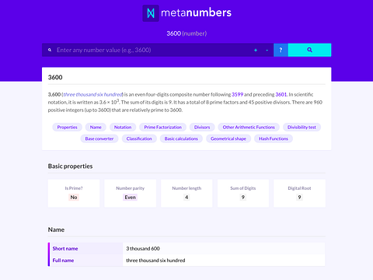Open Base converter section
The width and height of the screenshot is (373, 280).
click(x=99, y=138)
